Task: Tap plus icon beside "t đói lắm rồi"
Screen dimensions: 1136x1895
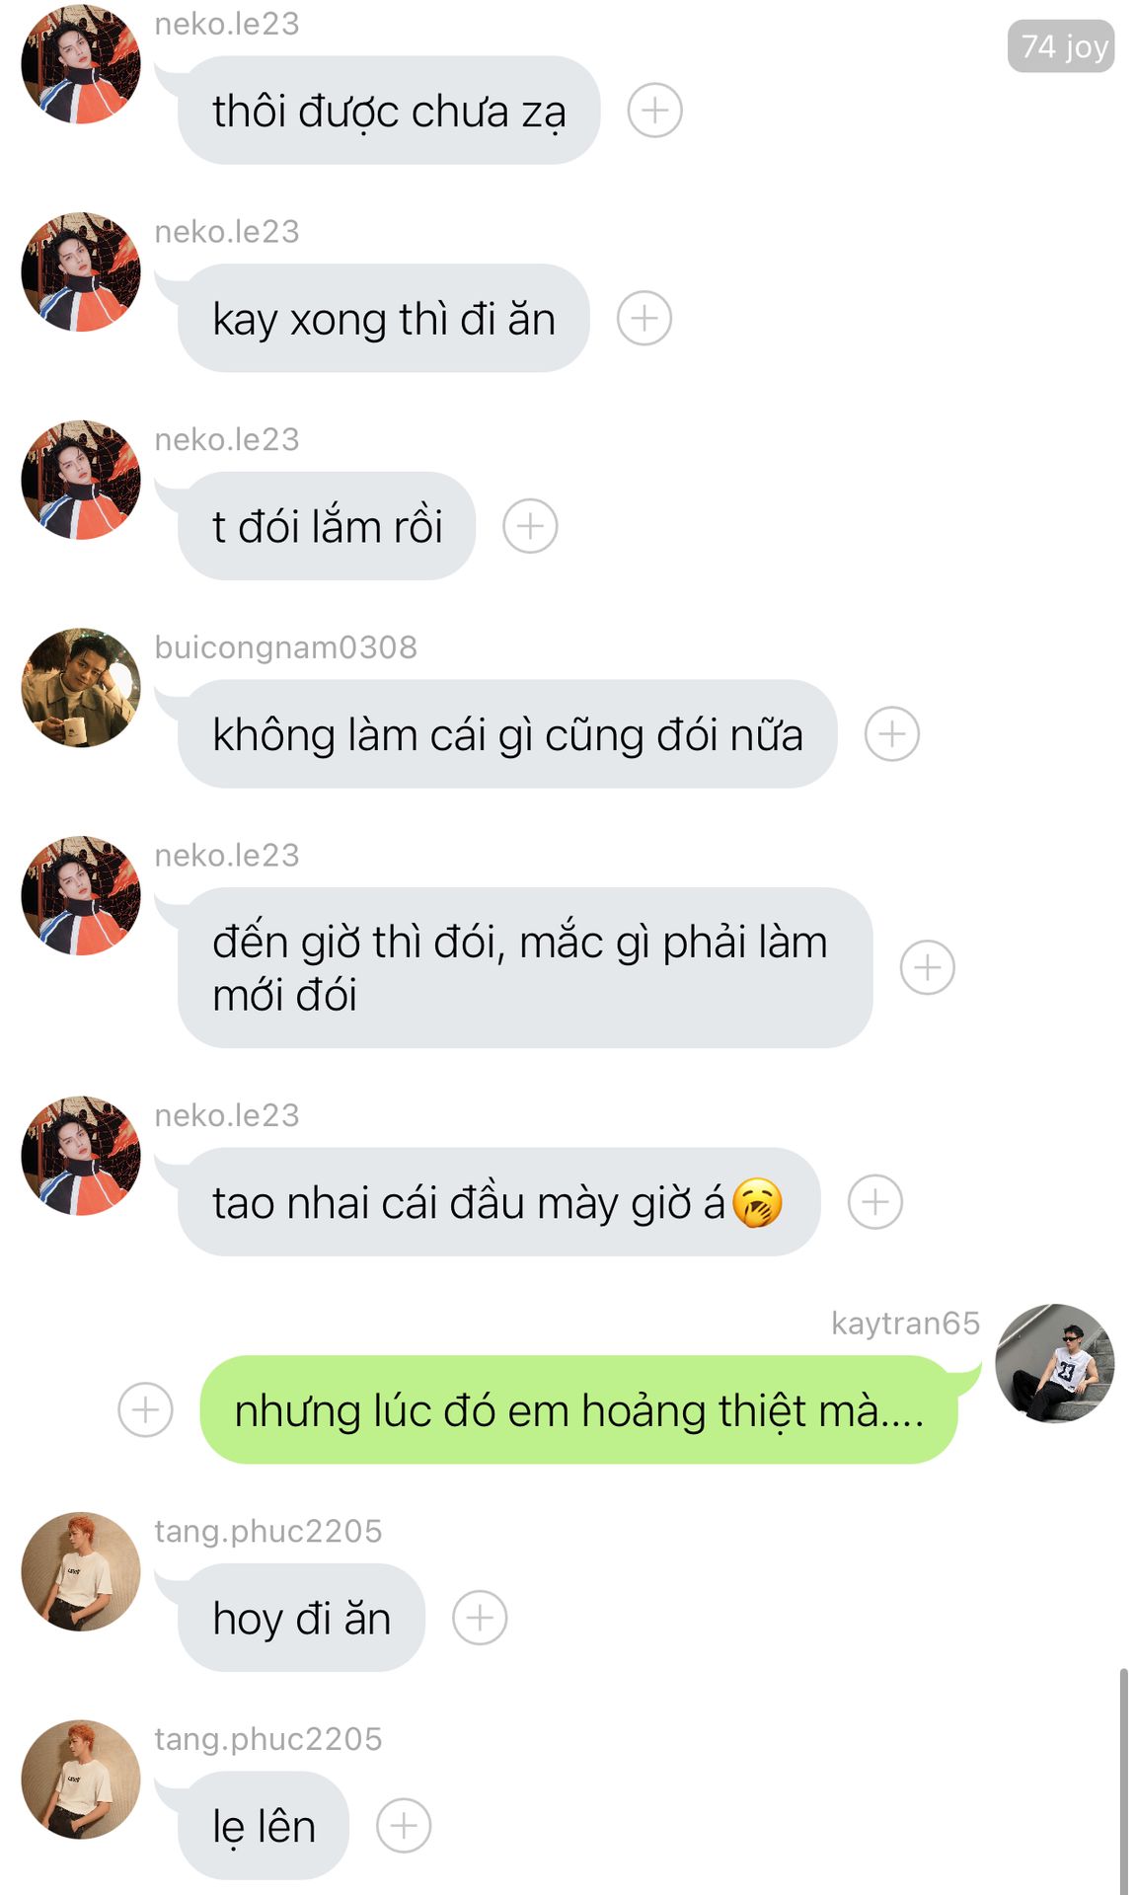Action: 530,526
